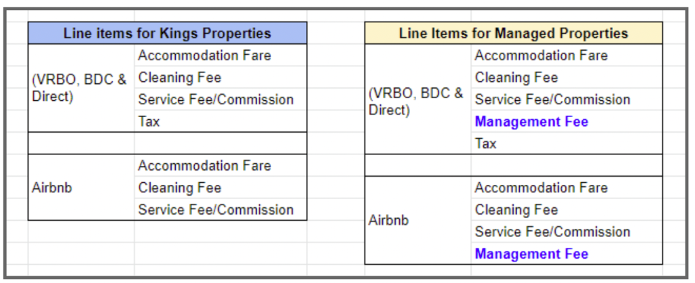Select Managed VRBO section Service Fee/Commission cell
695x283 pixels.
click(x=552, y=100)
